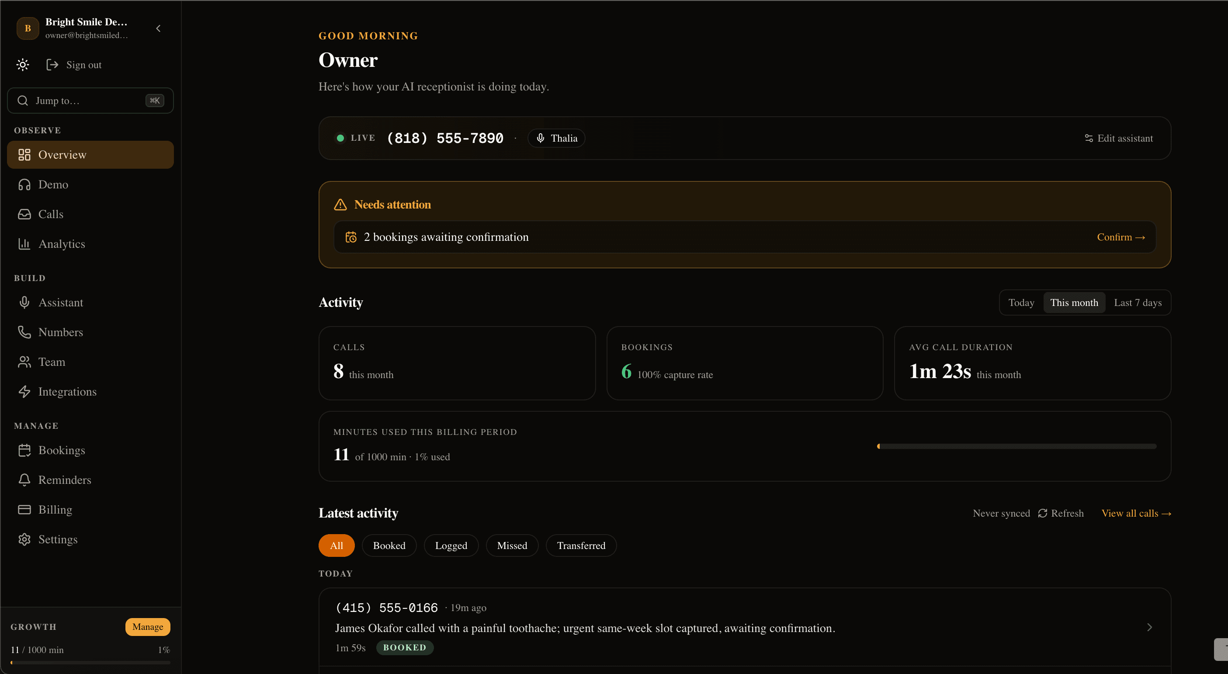Image resolution: width=1228 pixels, height=674 pixels.
Task: Click the Thalia voice chip
Action: (556, 138)
